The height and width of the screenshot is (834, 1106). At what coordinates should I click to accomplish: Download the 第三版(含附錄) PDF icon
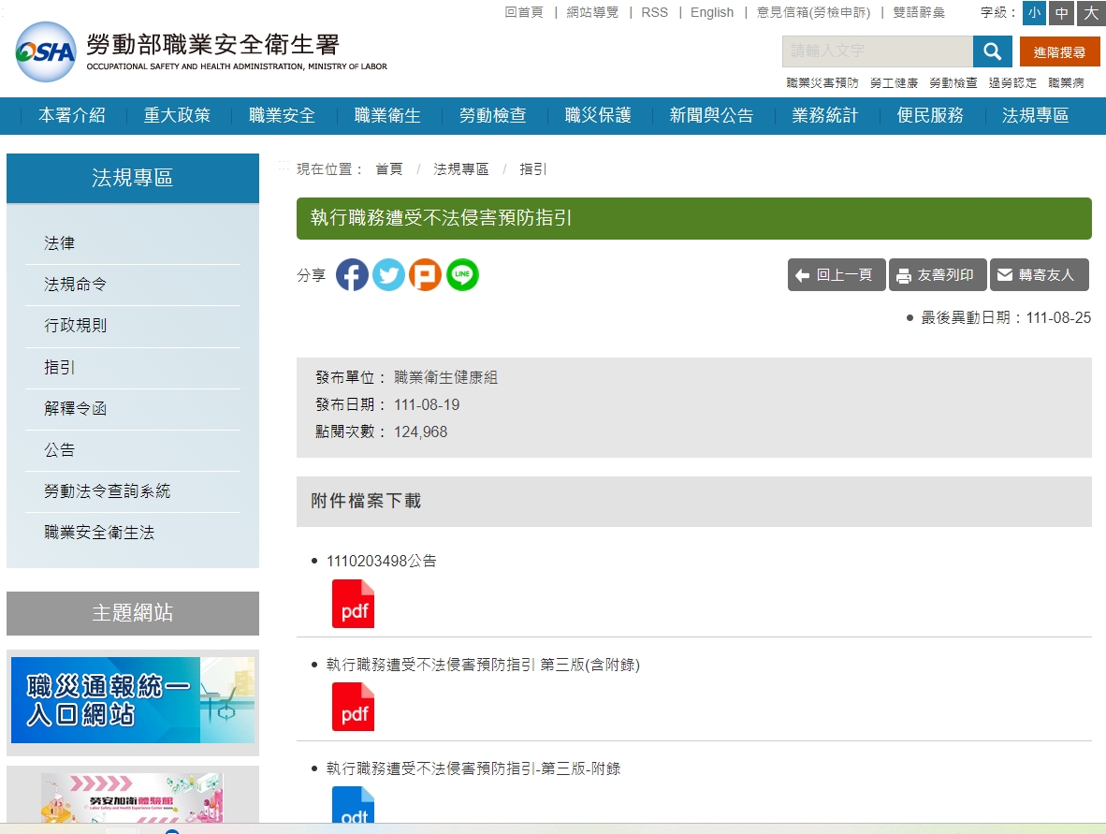click(353, 707)
